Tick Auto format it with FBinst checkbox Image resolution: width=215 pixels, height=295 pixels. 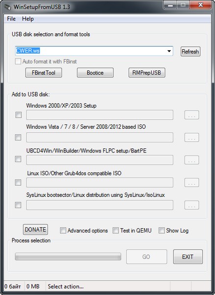(18, 61)
